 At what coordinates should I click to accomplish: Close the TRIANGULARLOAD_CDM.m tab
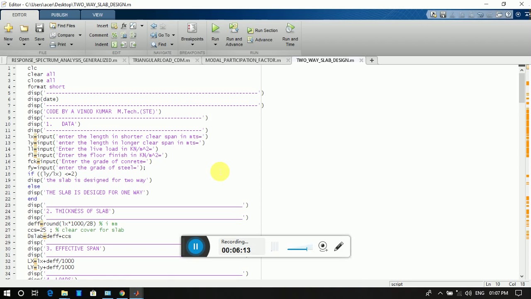[197, 60]
